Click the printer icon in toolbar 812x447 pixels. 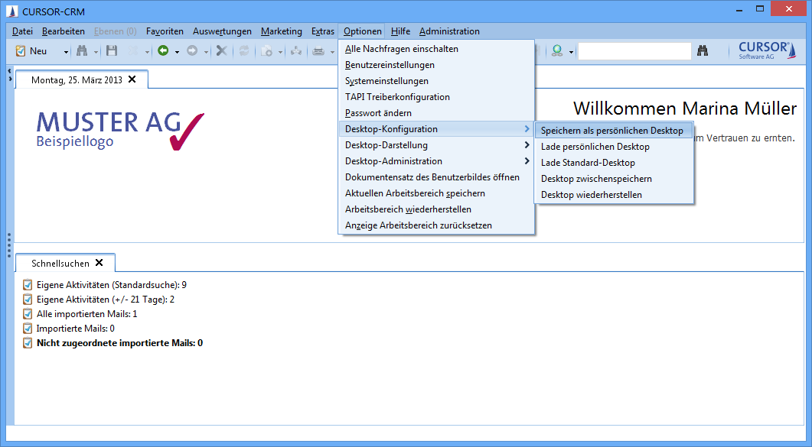(318, 51)
